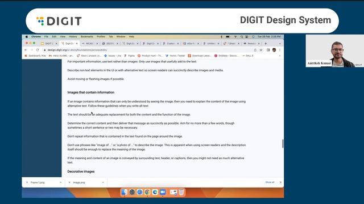Click the date and time in menu bar

[x=269, y=36]
